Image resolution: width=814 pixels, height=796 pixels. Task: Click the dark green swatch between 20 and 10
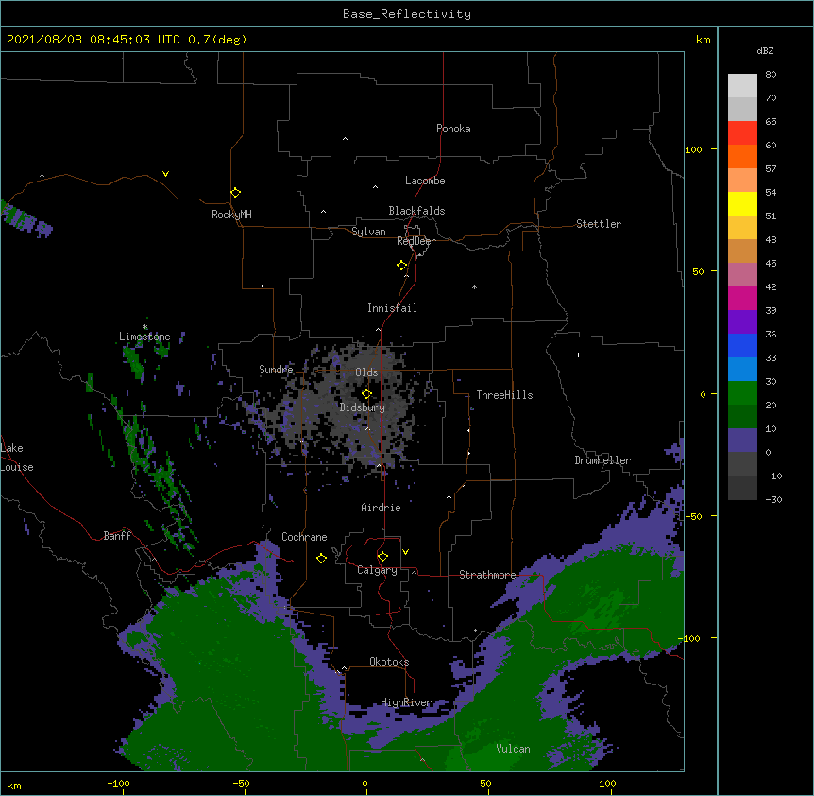pos(742,417)
